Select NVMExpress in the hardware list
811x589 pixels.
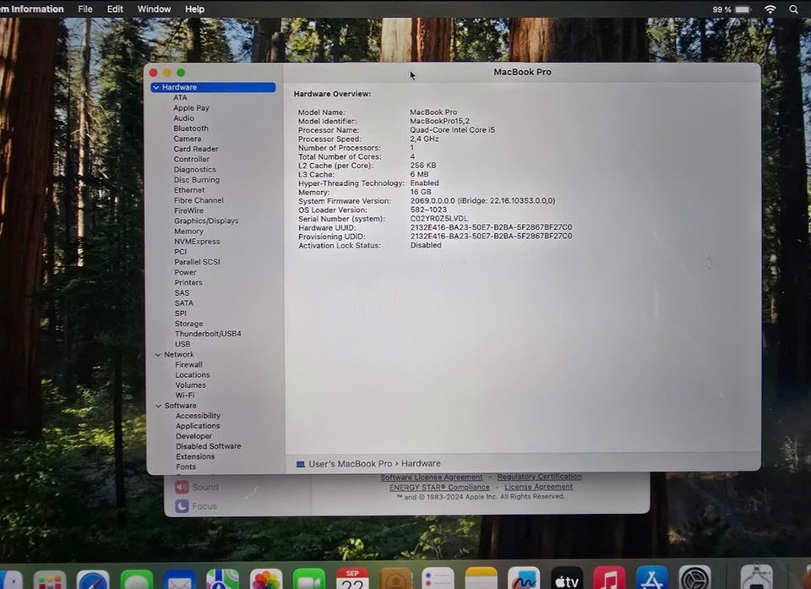[x=197, y=242]
